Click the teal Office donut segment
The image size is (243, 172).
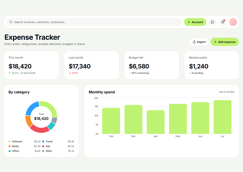52,126
